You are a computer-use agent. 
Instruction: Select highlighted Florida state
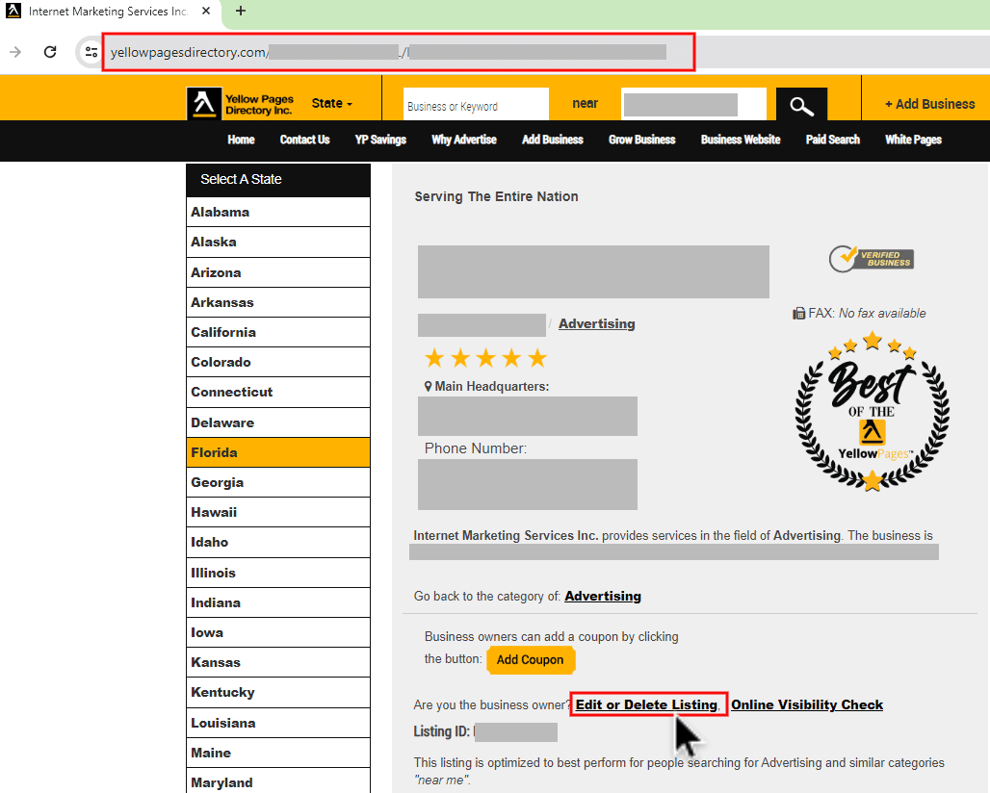278,452
